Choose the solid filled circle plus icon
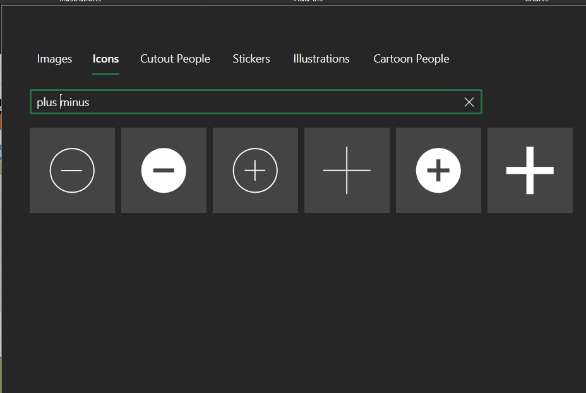 click(x=438, y=170)
